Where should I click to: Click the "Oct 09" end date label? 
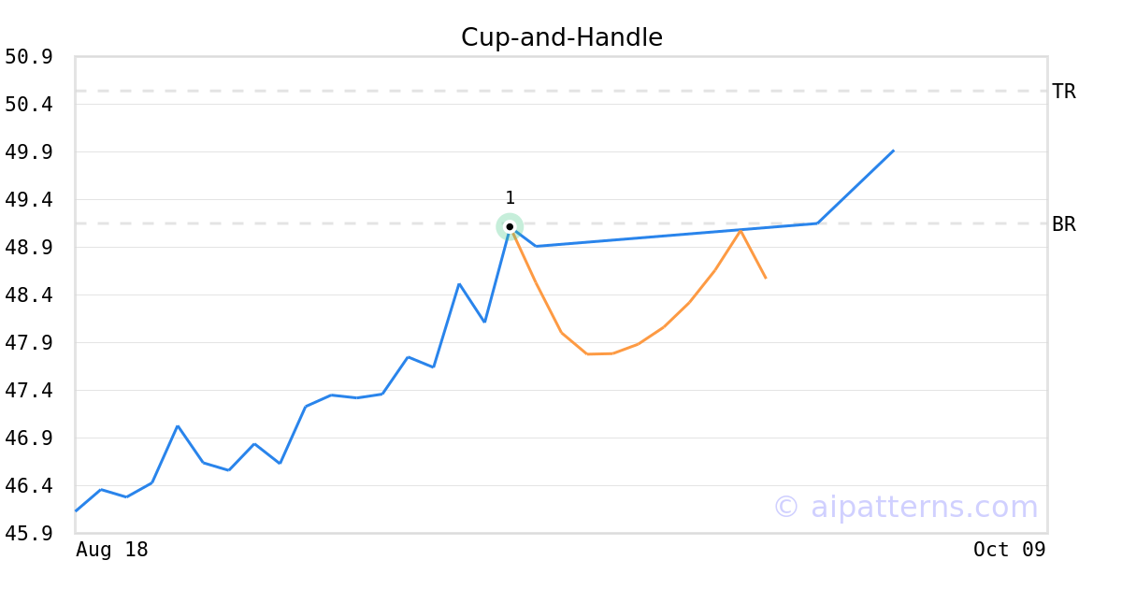tap(1009, 550)
